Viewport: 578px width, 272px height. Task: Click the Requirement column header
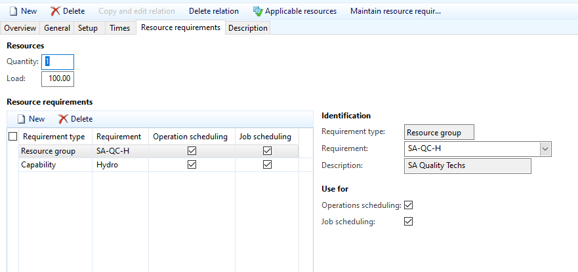(x=120, y=137)
